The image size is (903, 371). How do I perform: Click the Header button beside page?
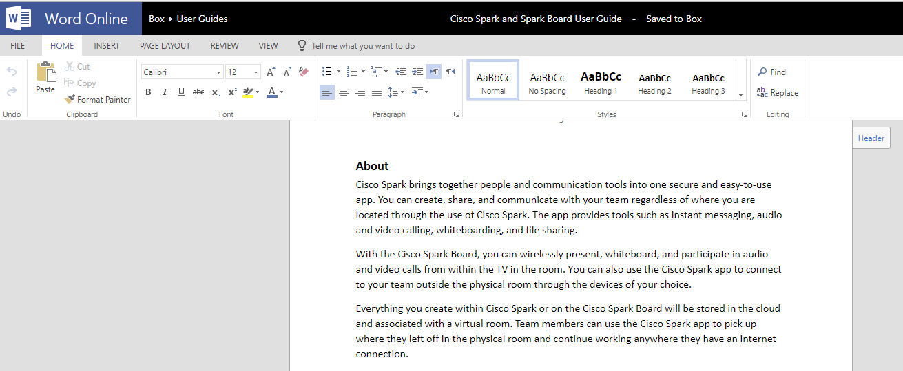(x=871, y=138)
